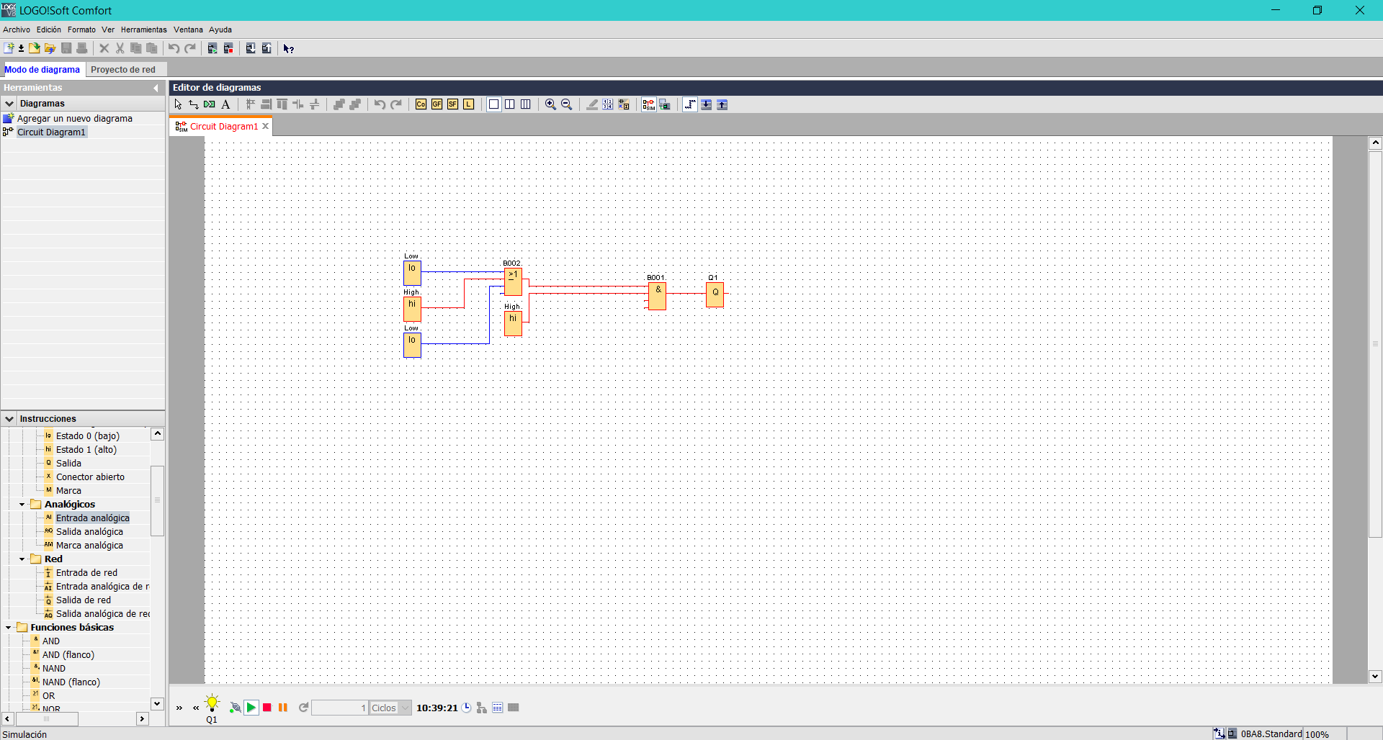The height and width of the screenshot is (740, 1383).
Task: Collapse the Diagramas section
Action: 9,104
